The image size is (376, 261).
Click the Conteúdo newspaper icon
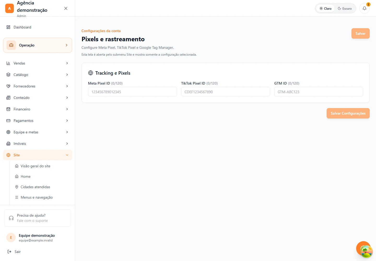coord(8,98)
